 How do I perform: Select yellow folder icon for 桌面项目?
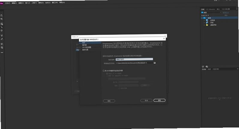pos(207,25)
